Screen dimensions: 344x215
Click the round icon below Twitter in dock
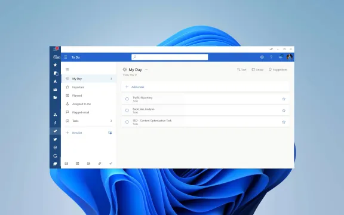coord(56,148)
